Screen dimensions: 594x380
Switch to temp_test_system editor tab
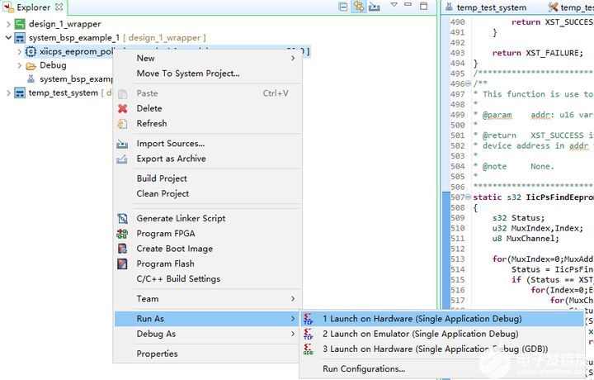pyautogui.click(x=487, y=7)
